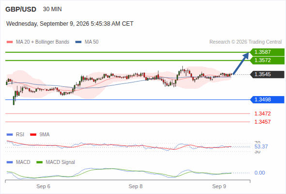This screenshot has height=194, width=286.
Task: Click the MACD 0.00 value readout
Action: (x=259, y=173)
